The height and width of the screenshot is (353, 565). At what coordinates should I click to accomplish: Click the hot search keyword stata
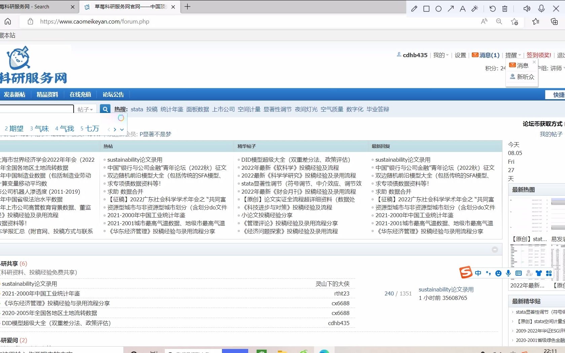(137, 109)
